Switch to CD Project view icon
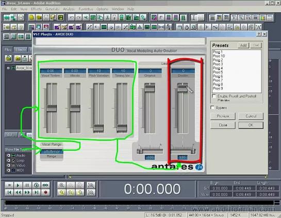Viewport: 281px width, 218px height. [21, 17]
